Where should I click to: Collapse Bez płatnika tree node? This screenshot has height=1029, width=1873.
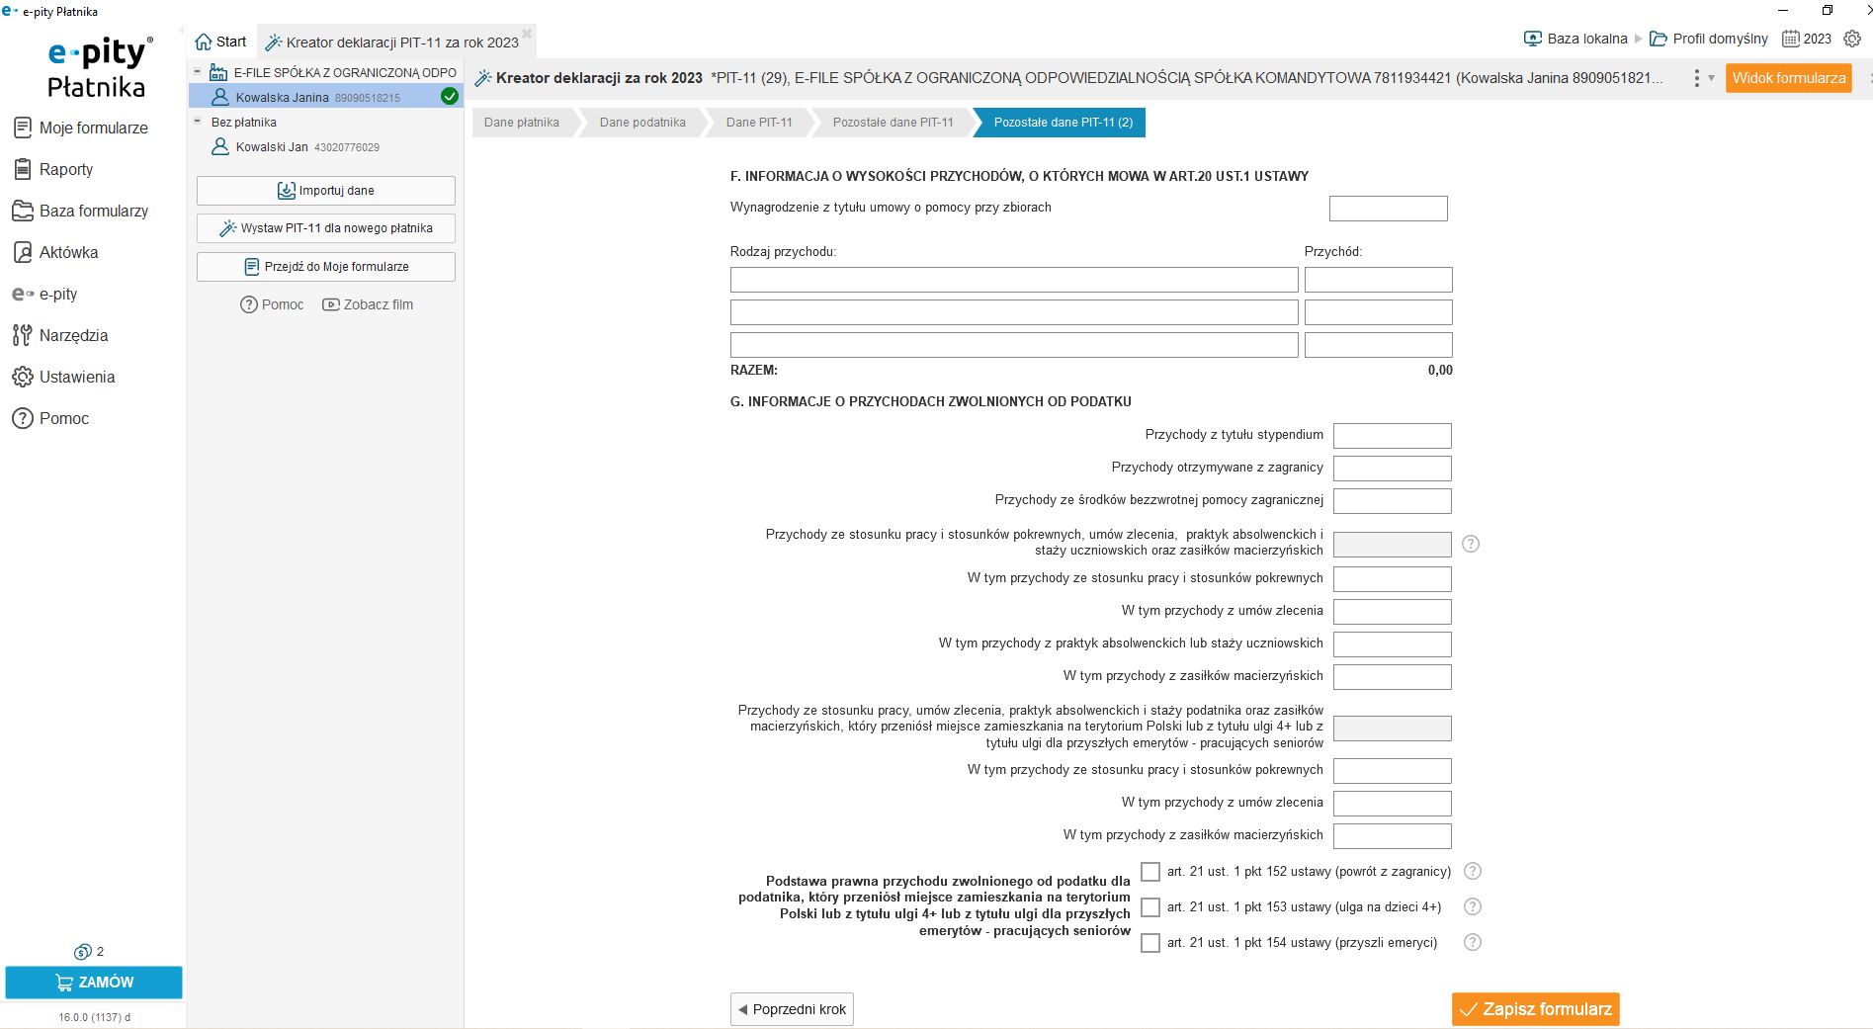pos(198,121)
